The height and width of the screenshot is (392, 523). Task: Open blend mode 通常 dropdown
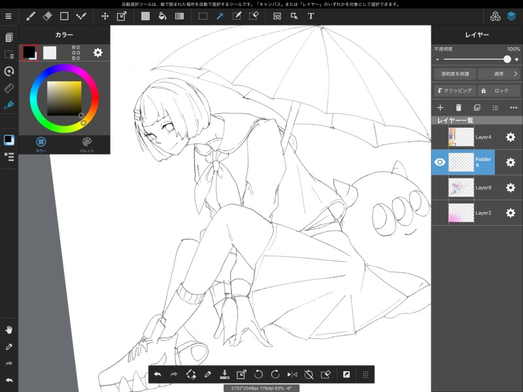coord(498,74)
